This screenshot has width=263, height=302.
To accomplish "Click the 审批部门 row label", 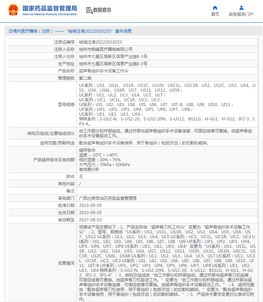I will pyautogui.click(x=66, y=198).
